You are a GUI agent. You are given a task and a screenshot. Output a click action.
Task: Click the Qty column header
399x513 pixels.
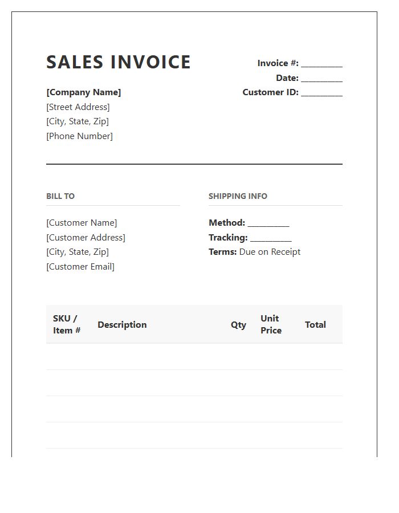tap(238, 325)
